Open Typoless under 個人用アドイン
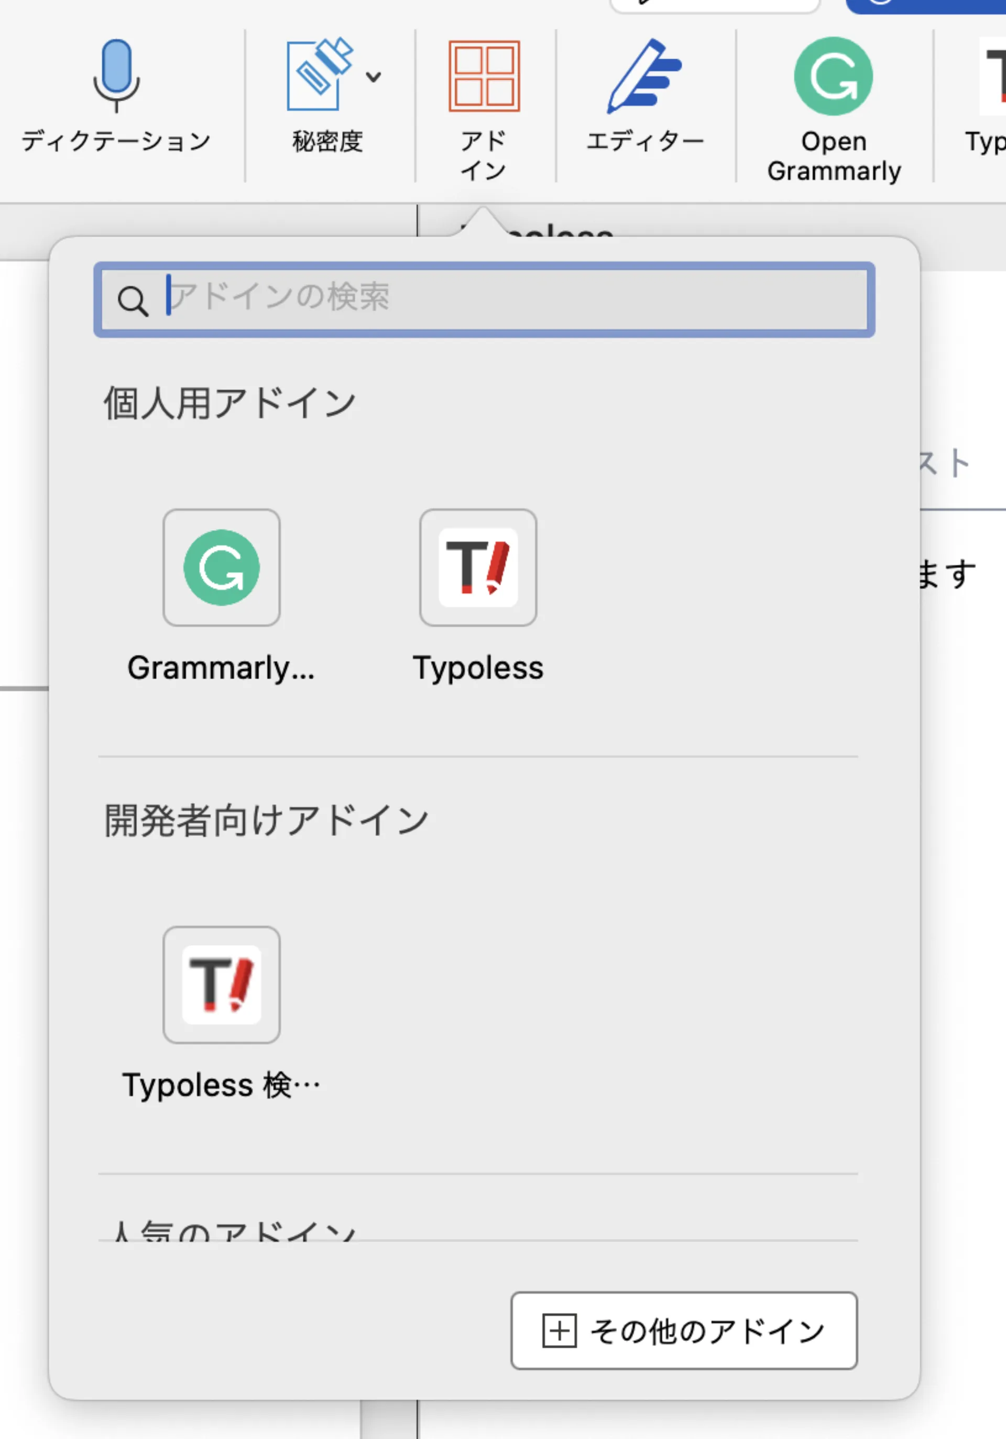The image size is (1006, 1439). pyautogui.click(x=478, y=567)
